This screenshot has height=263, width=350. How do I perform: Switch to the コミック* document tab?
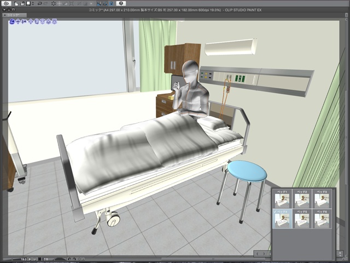pyautogui.click(x=15, y=15)
